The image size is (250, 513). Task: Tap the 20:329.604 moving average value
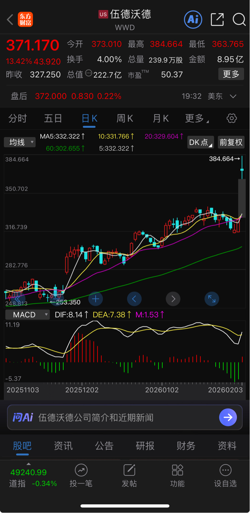coord(164,137)
